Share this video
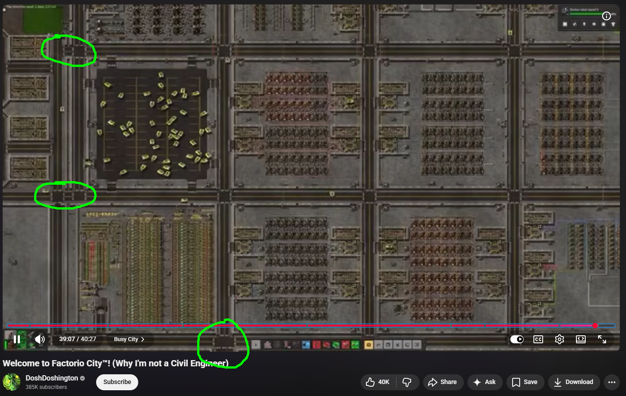626x396 pixels. tap(443, 382)
